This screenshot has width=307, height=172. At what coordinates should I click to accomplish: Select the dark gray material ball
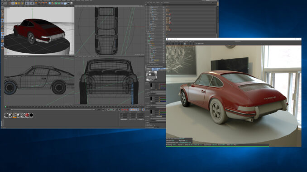6,115
